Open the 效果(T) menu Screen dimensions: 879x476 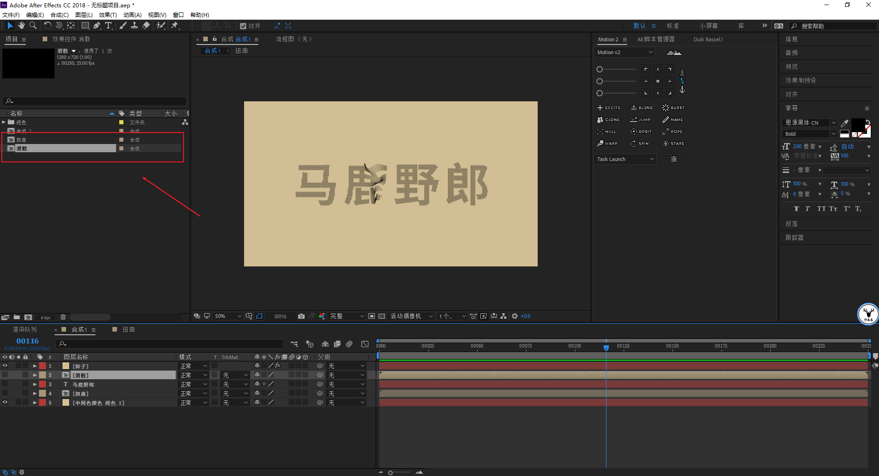coord(108,15)
